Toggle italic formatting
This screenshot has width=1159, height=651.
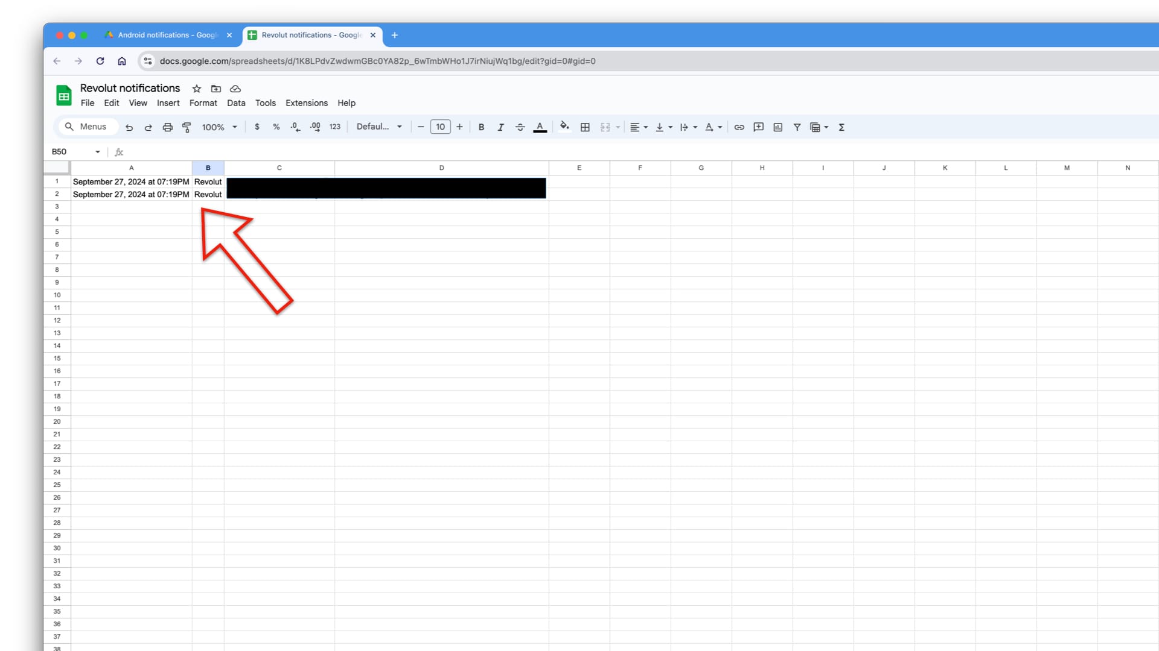point(500,127)
